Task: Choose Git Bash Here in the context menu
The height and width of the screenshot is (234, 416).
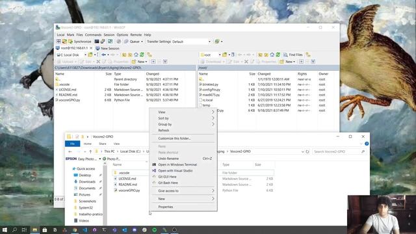Action: 183,183
